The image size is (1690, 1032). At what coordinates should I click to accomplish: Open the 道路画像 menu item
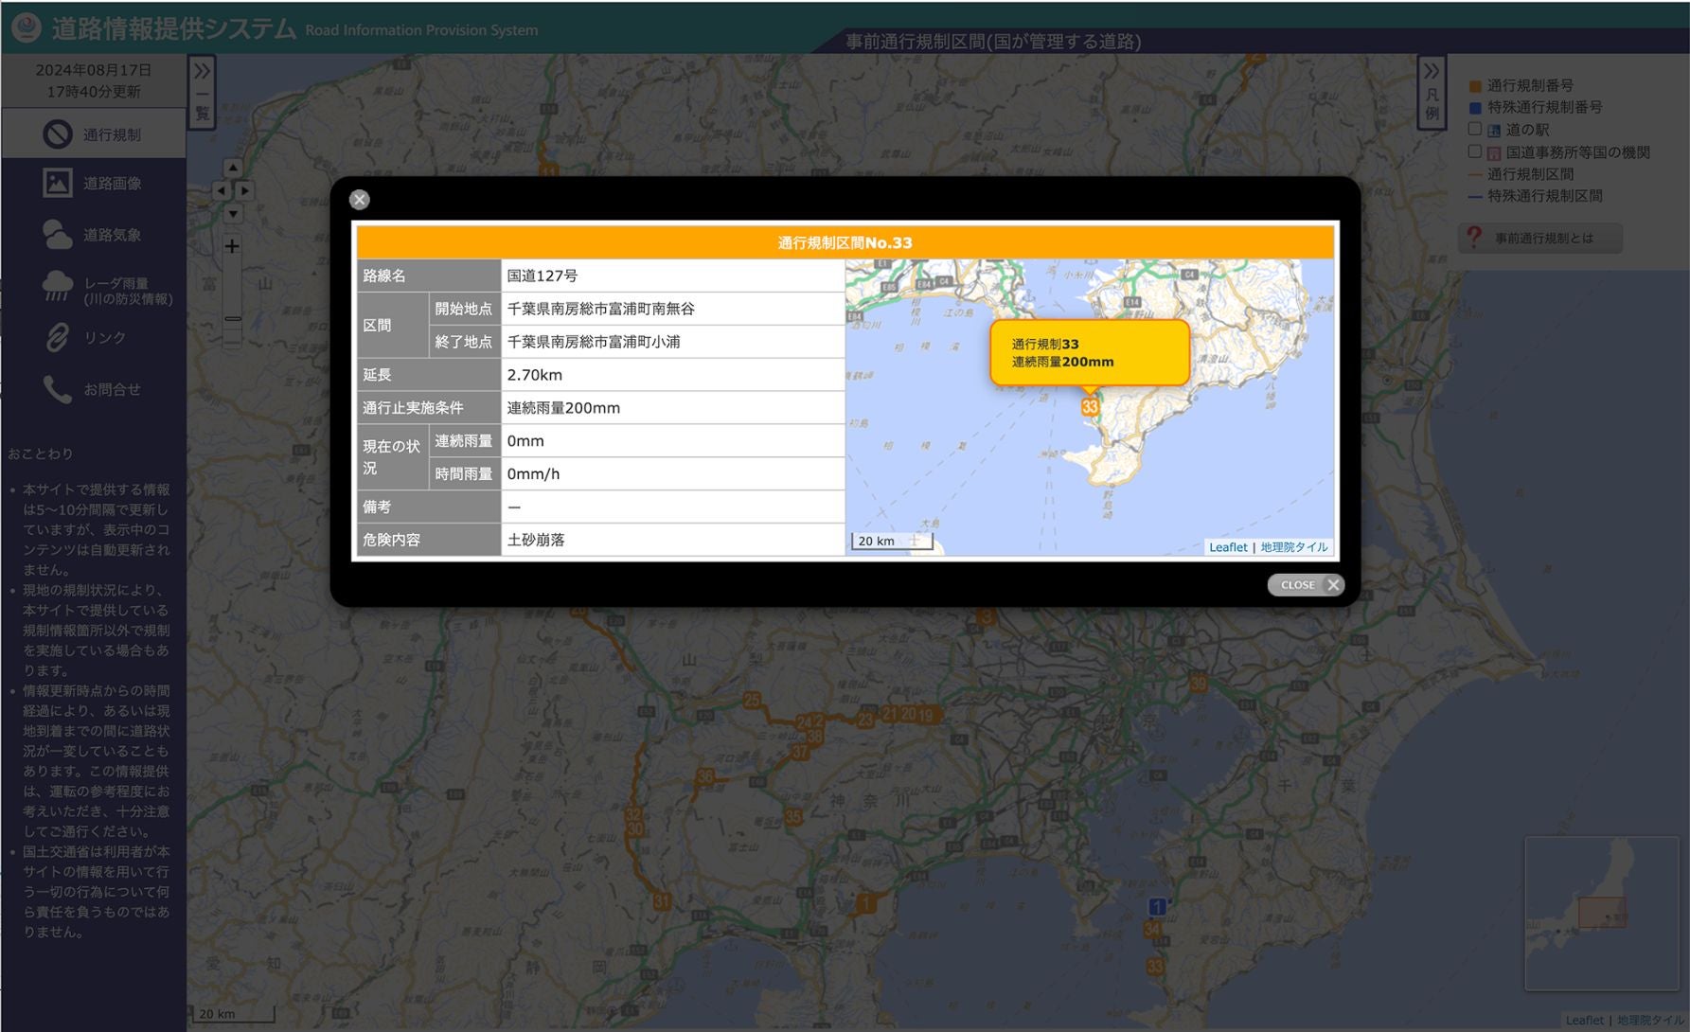tap(94, 183)
